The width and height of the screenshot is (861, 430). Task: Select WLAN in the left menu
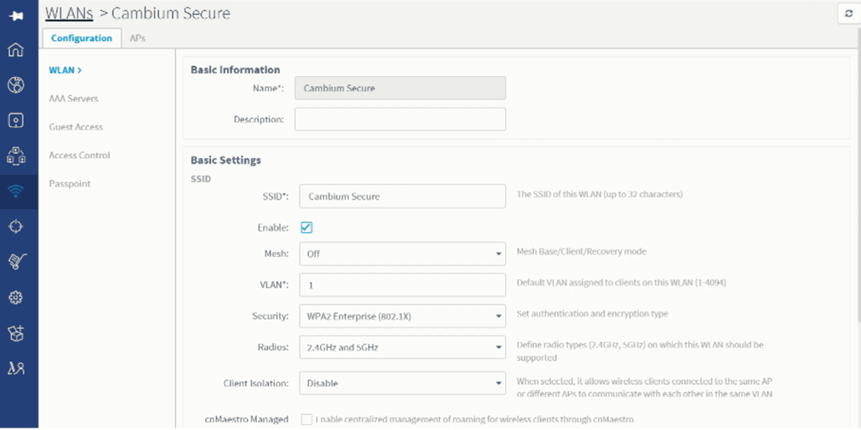click(x=65, y=70)
